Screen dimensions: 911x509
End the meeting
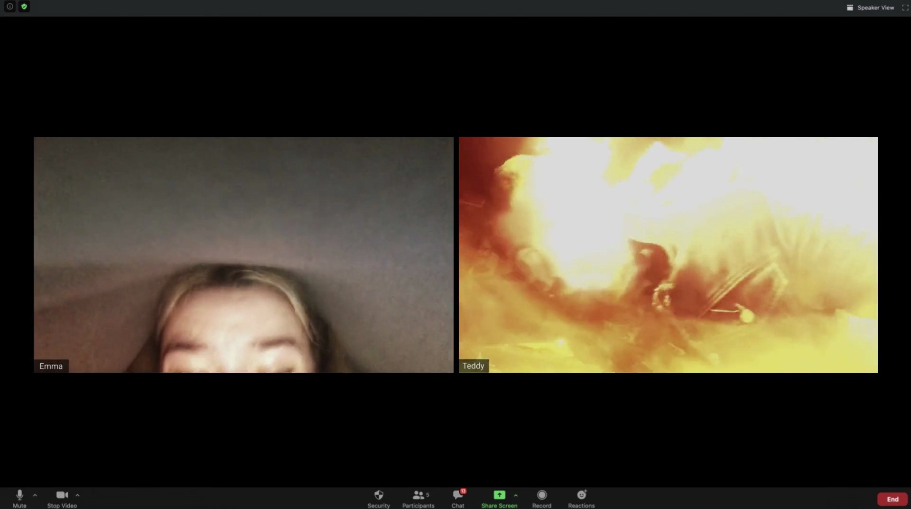[892, 499]
